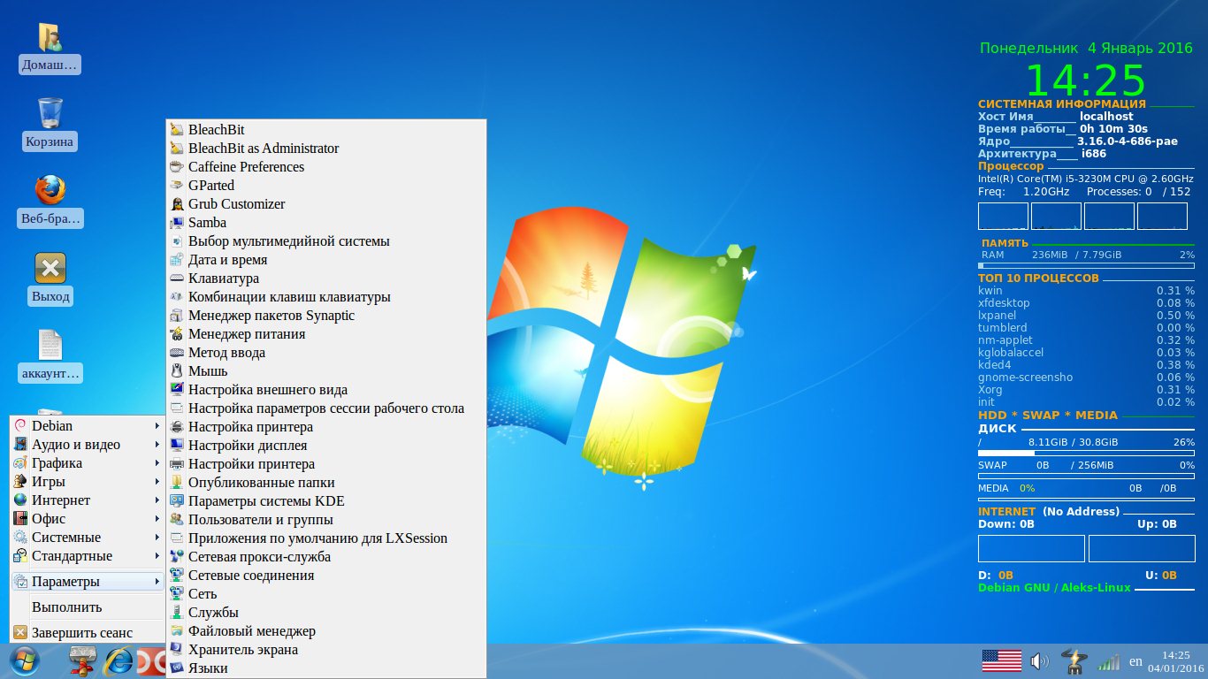This screenshot has height=679, width=1208.
Task: Open Хранитель экрана settings
Action: tap(326, 649)
